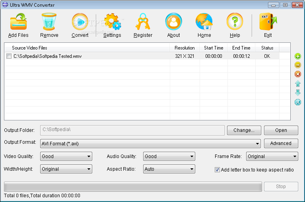Click the Open output folder button
This screenshot has height=202, width=305.
point(281,130)
